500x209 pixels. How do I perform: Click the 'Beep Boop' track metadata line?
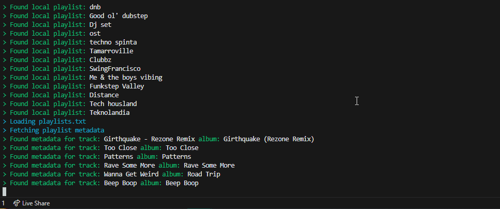coord(100,183)
